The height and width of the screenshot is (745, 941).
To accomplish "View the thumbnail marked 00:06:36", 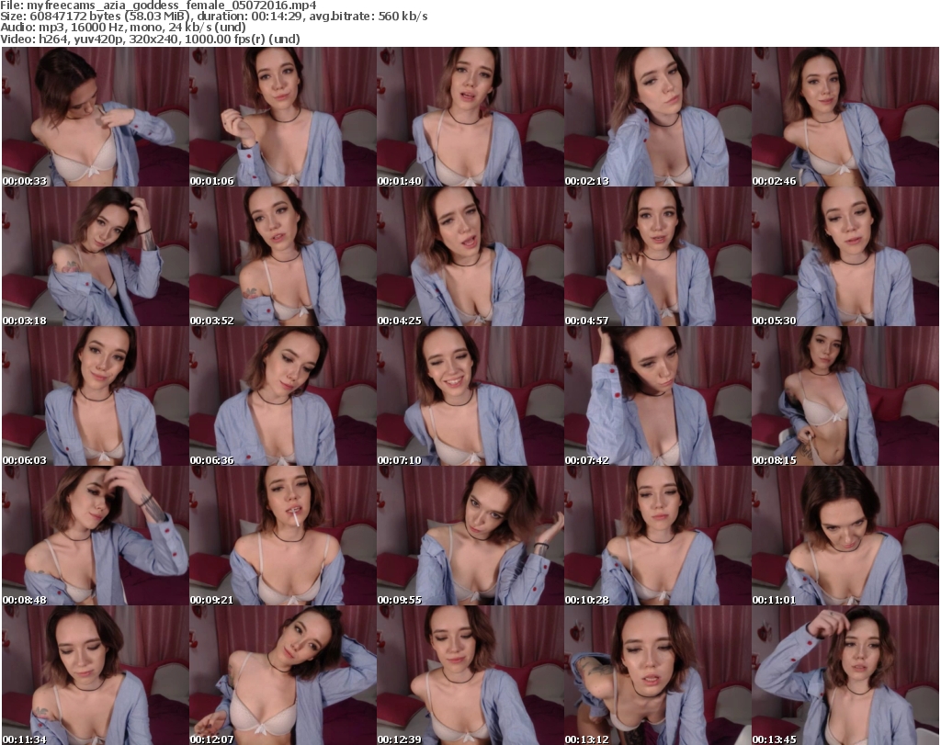I will point(283,397).
